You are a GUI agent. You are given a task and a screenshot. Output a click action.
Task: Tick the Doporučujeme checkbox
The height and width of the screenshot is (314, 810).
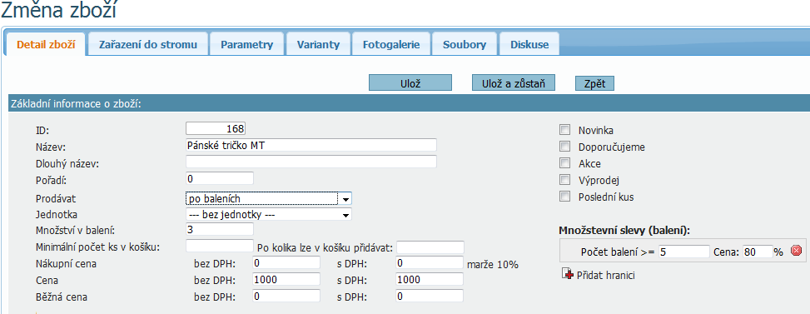(x=564, y=147)
